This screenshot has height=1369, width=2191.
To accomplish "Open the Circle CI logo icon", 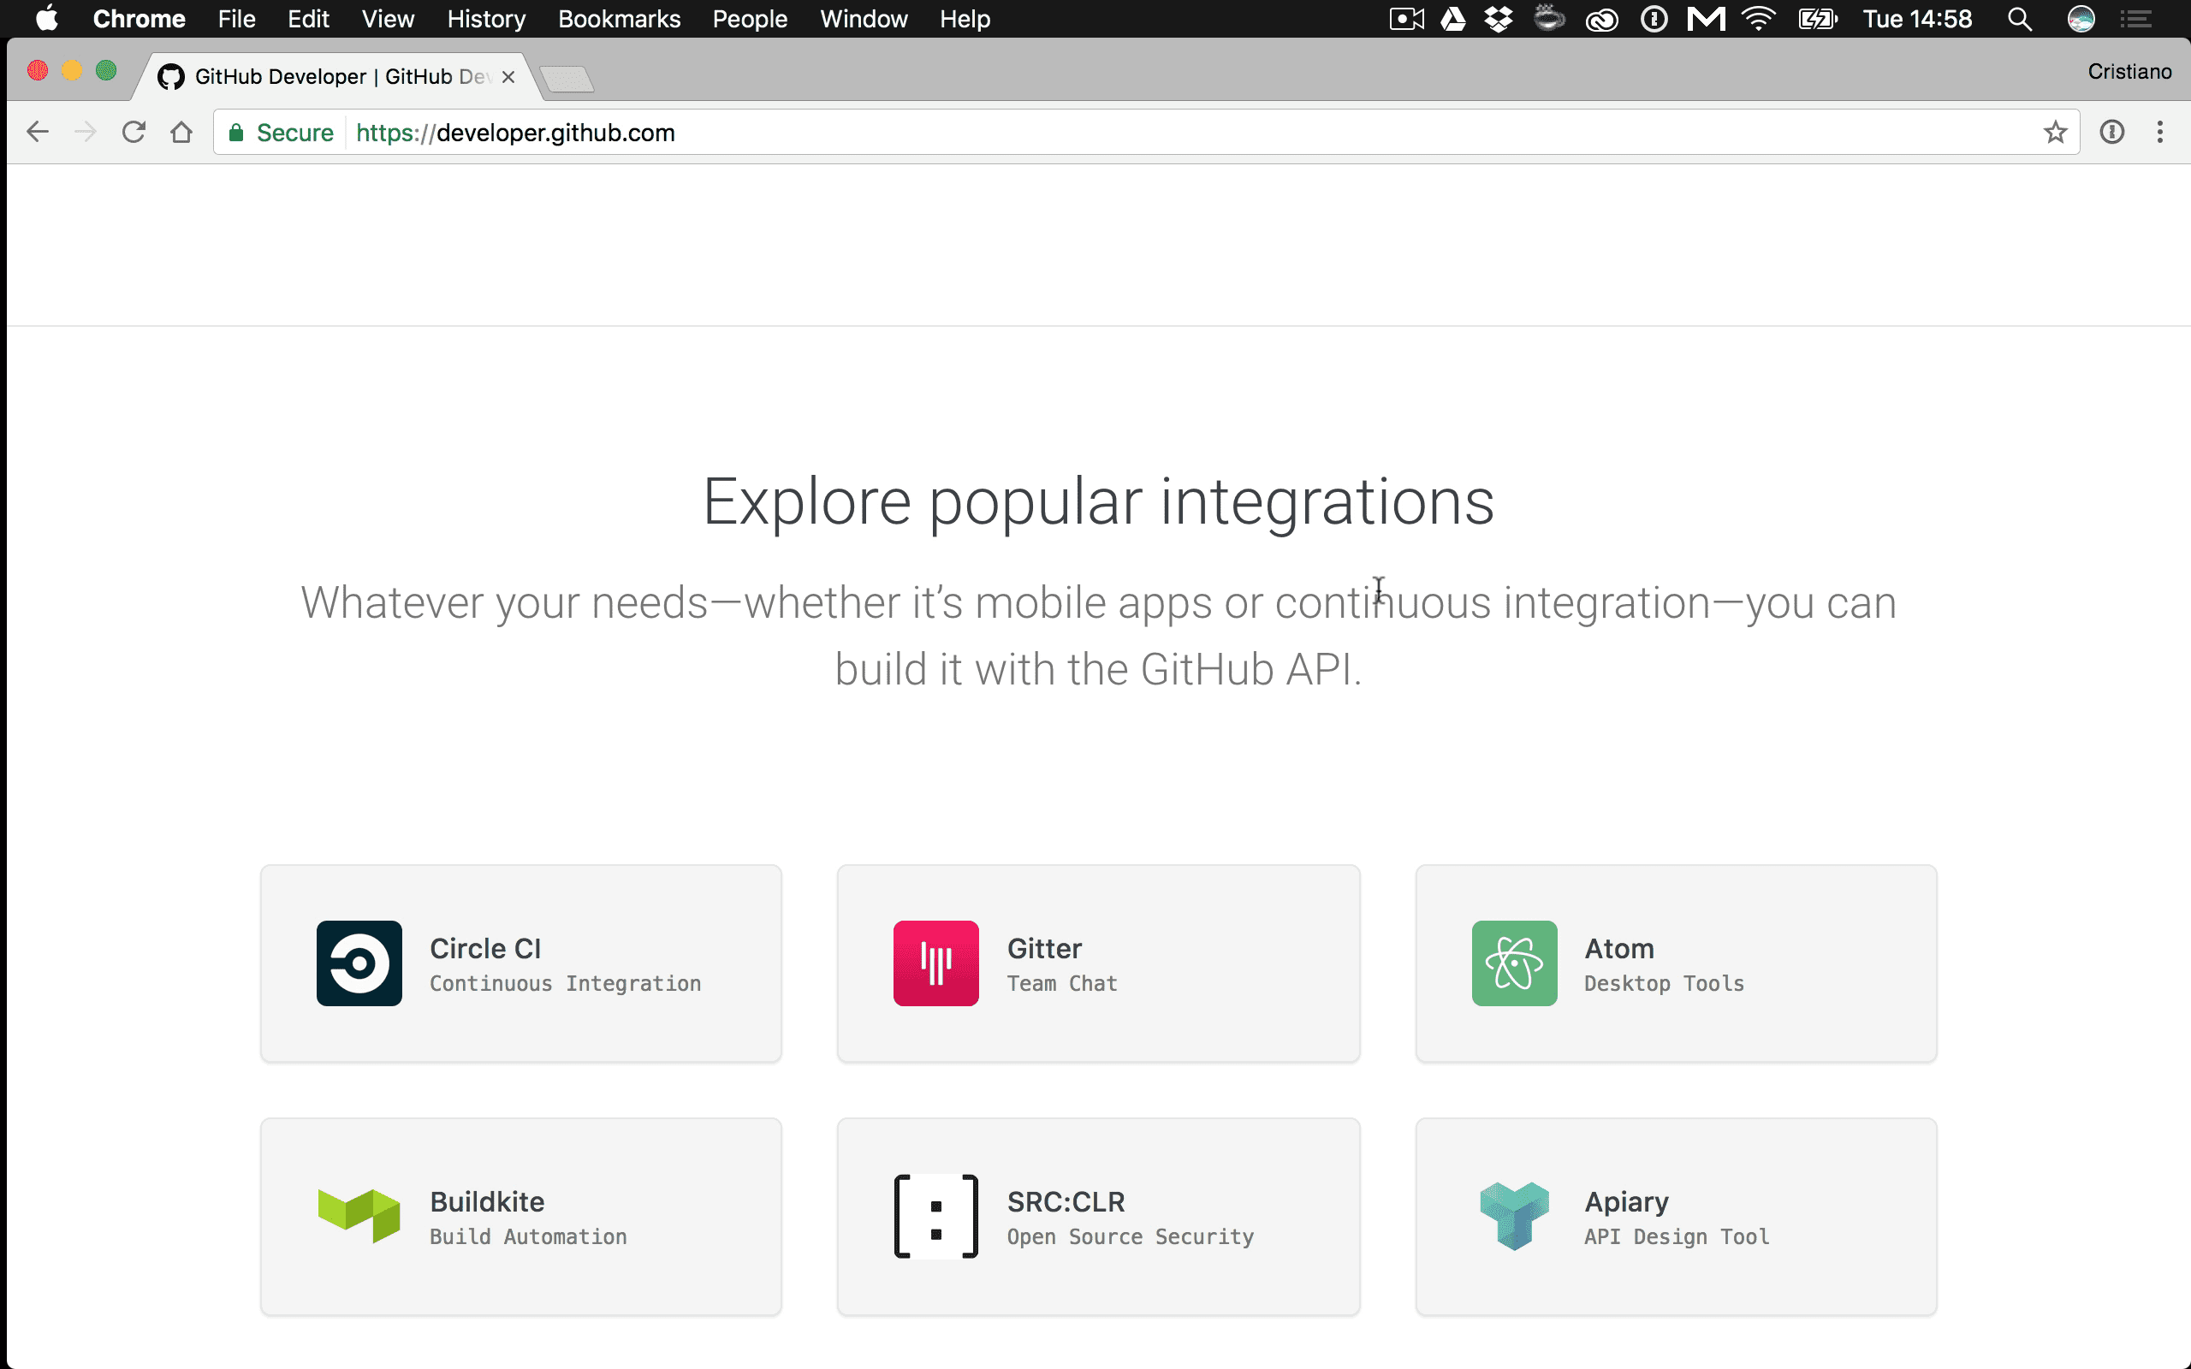I will (359, 963).
